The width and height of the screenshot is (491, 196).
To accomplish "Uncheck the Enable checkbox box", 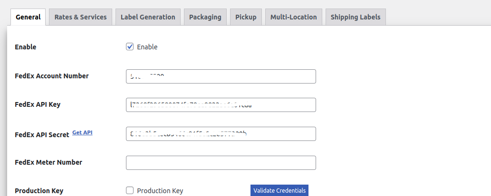I will 130,47.
